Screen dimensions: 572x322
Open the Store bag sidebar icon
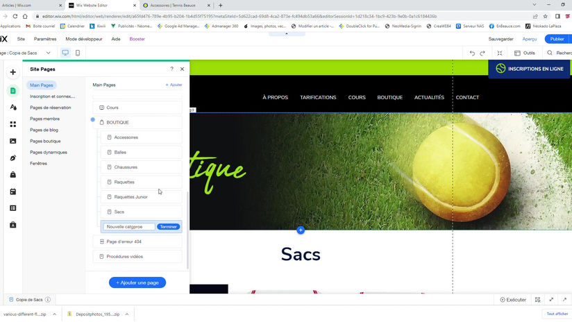click(13, 175)
